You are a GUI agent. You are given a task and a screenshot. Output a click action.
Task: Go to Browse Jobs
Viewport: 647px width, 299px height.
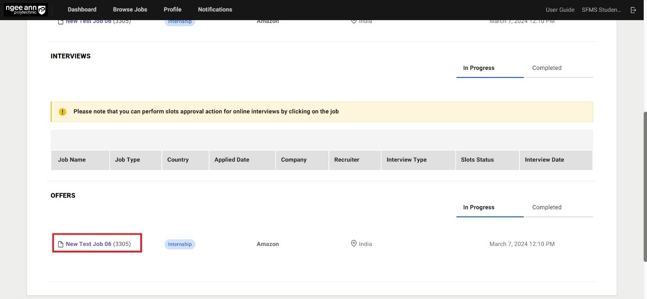tap(130, 9)
